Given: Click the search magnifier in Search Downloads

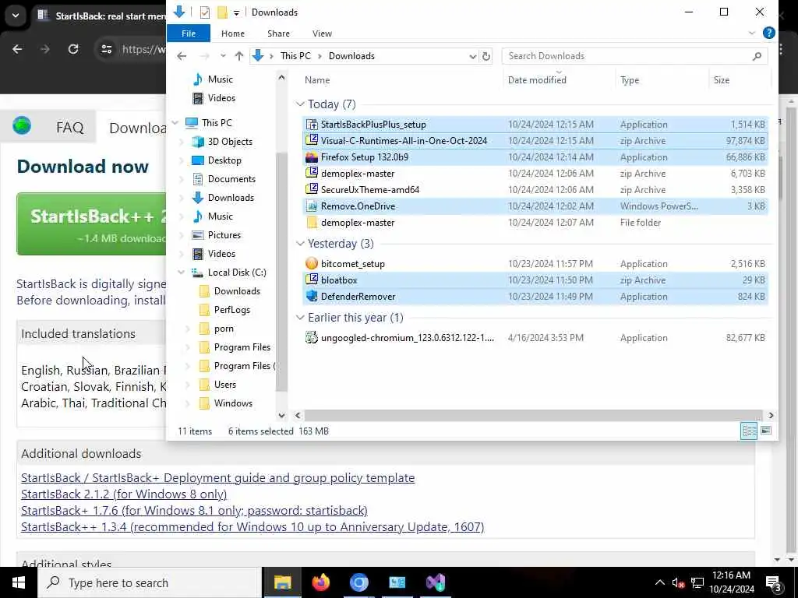Looking at the screenshot, I should [757, 56].
